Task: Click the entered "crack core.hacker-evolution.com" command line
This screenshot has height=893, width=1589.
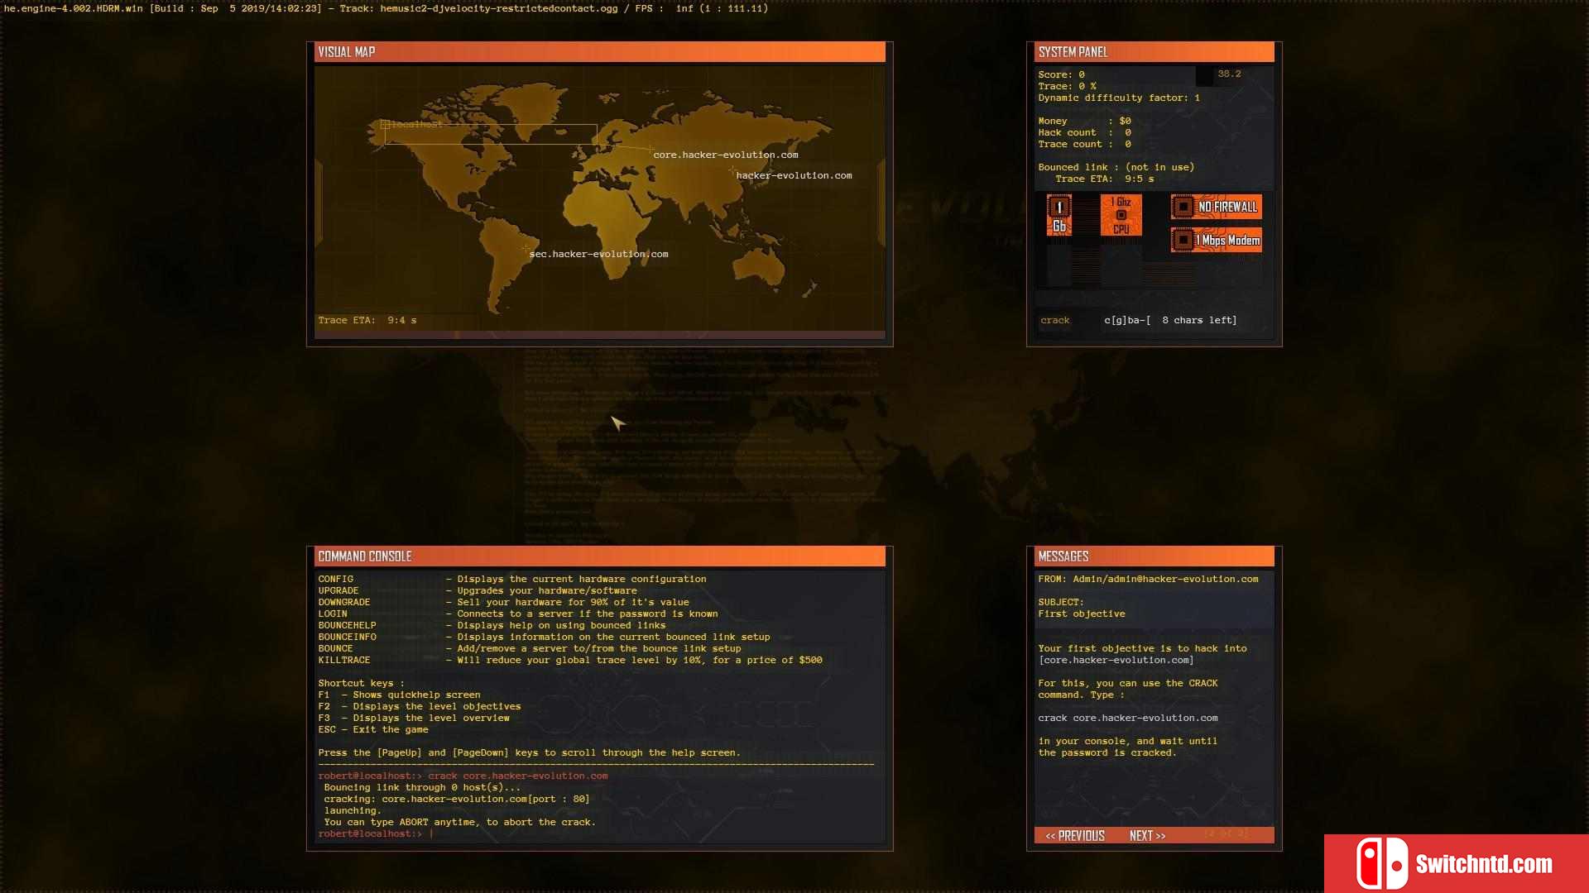Action: 463,776
